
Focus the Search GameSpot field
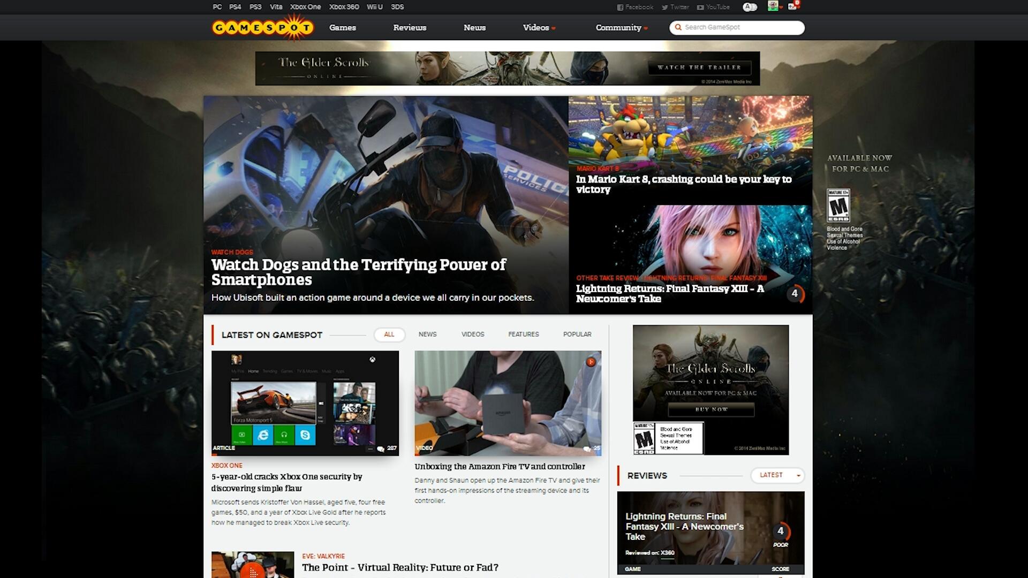tap(737, 27)
